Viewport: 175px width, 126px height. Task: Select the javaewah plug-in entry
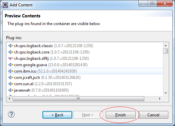coord(39,90)
